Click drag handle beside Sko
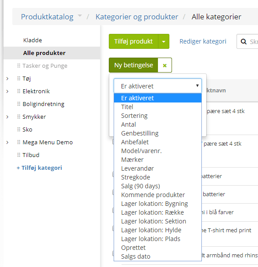 (x=19, y=129)
